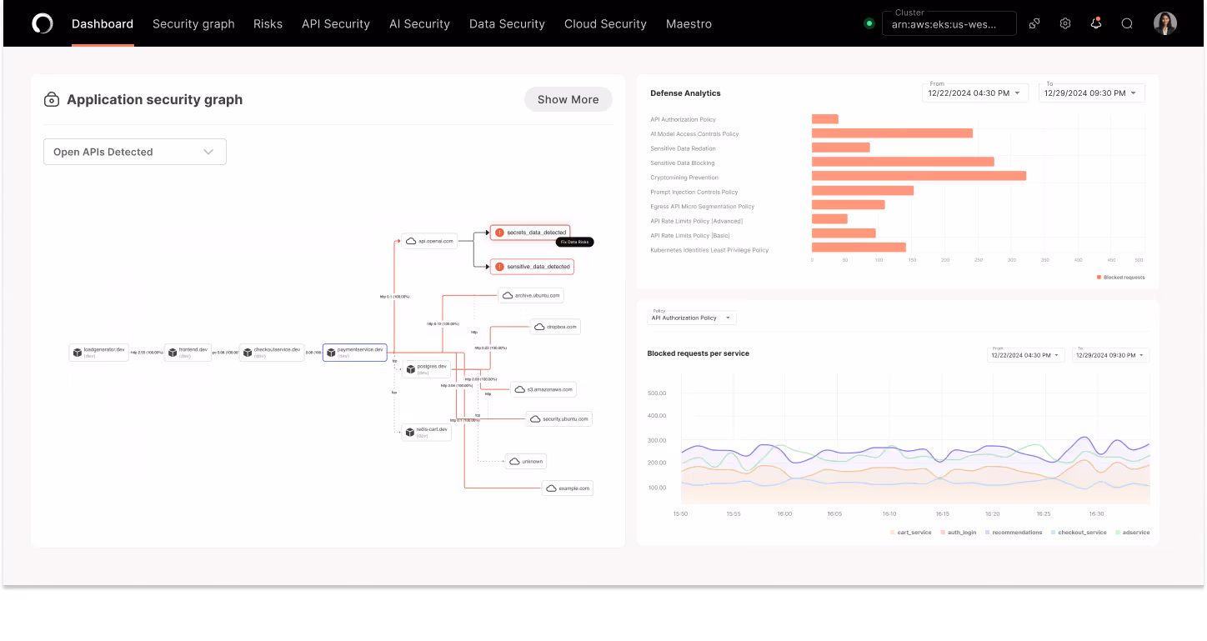Click the unknown cloud node

(x=526, y=461)
